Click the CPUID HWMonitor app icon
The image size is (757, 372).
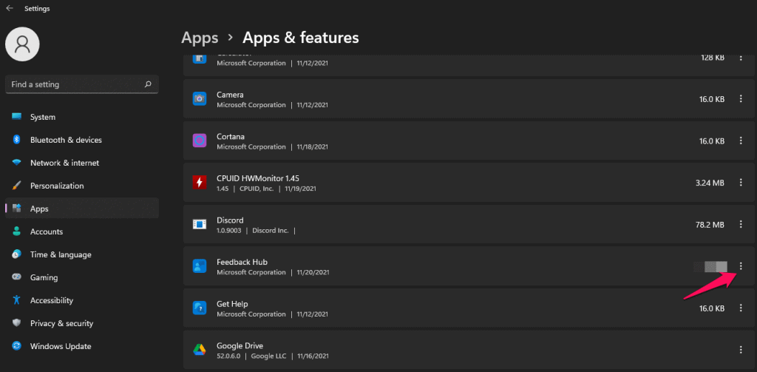tap(199, 182)
